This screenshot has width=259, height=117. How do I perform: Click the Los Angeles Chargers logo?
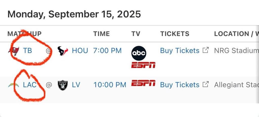click(x=13, y=85)
